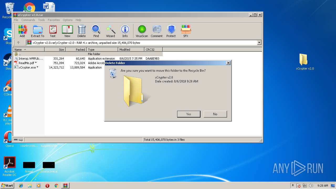Open the File menu
This screenshot has height=189, width=336.
pos(16,20)
